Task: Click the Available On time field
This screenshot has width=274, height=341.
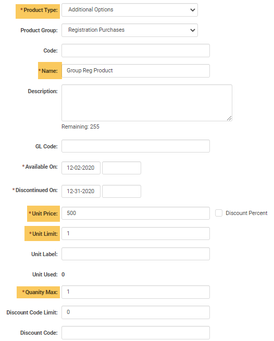Action: pos(121,168)
